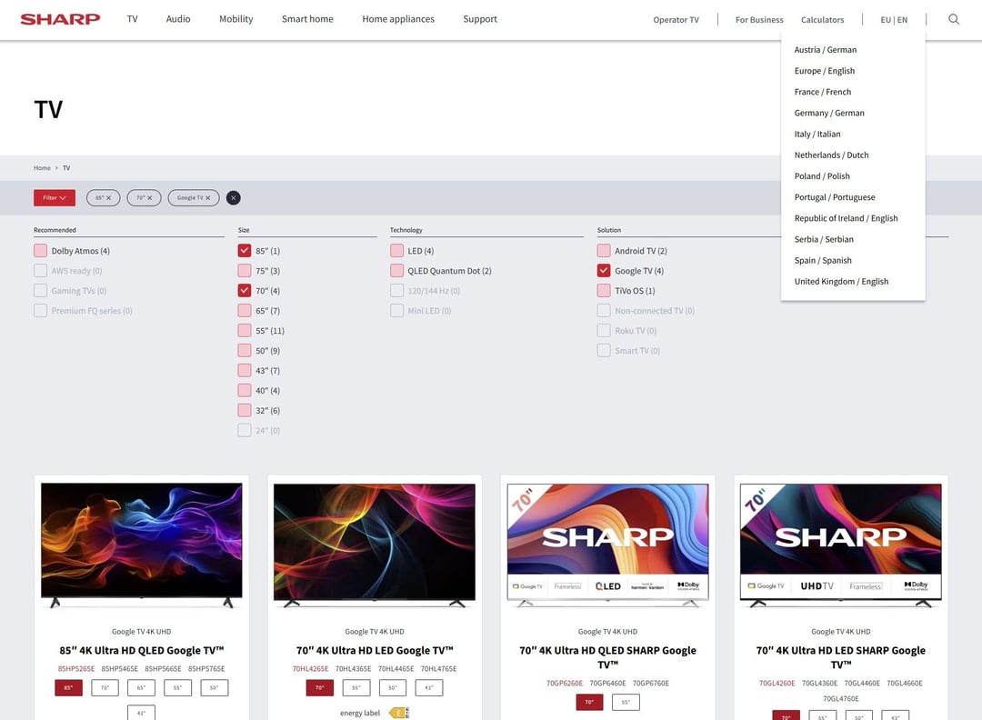Select Serbia / Serbian language
Screen dimensions: 982x720
(824, 240)
